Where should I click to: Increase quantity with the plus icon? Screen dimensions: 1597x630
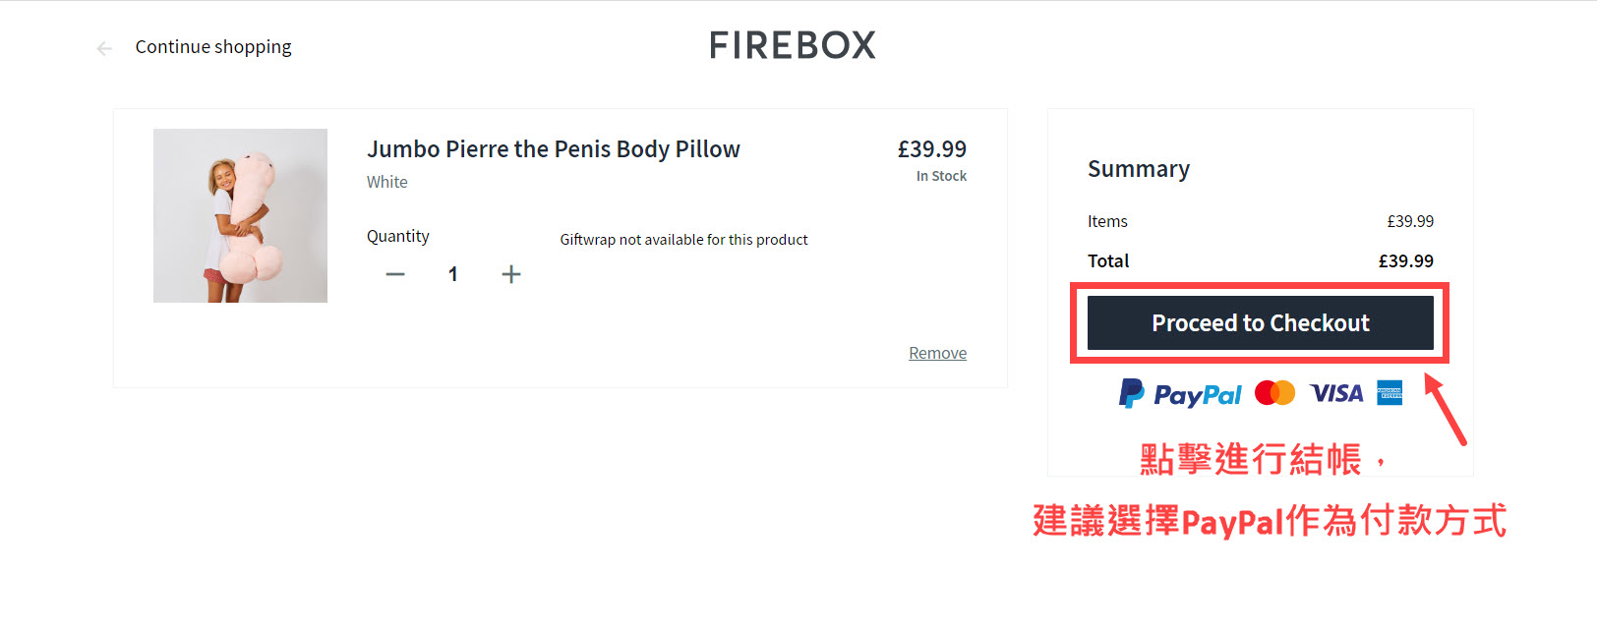click(511, 274)
